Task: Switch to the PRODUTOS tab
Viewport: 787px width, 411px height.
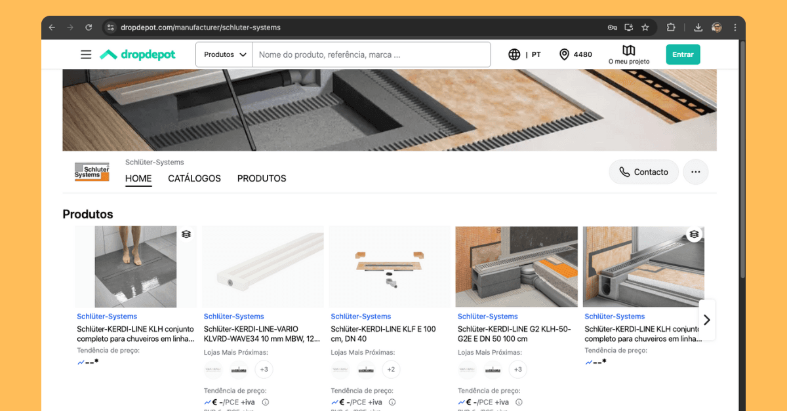Action: click(x=262, y=178)
